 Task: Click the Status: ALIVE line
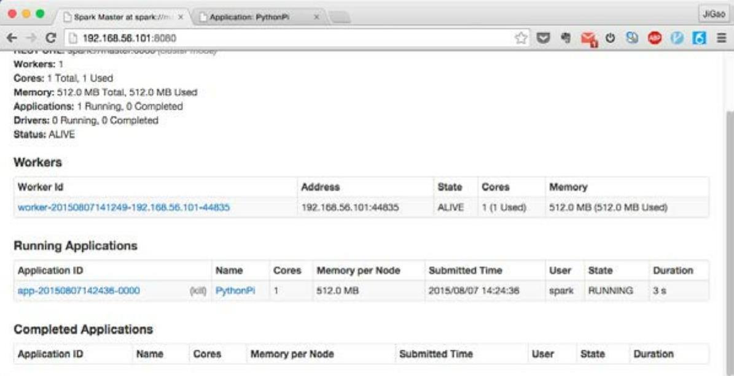pos(44,135)
